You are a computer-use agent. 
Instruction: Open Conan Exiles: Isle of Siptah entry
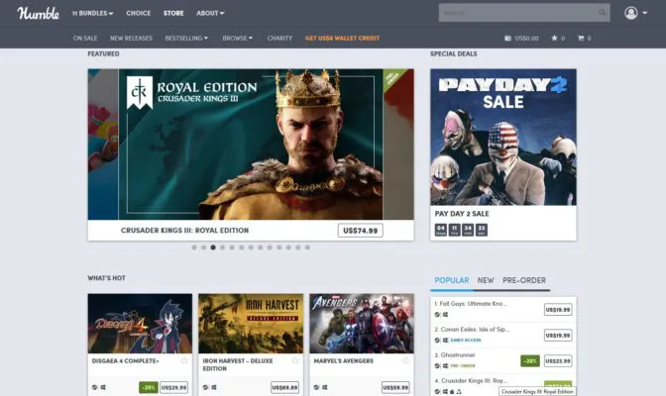click(472, 330)
